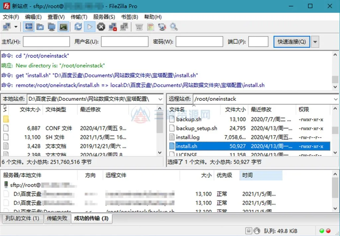Switch to the 传输失败 tab
Screen dimensions: 340x236
pyautogui.click(x=57, y=219)
